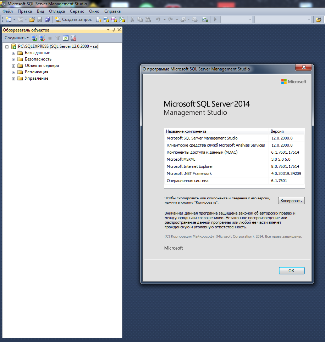The image size is (325, 342).
Task: Click the XMLA query icon in toolbar
Action: click(122, 19)
